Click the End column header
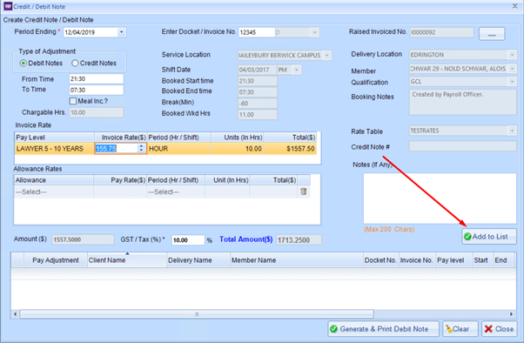The width and height of the screenshot is (524, 343). [x=504, y=260]
